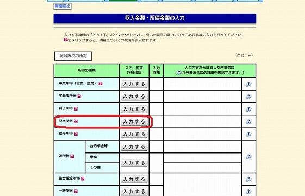Image resolution: width=305 pixels, height=196 pixels.
Task: Click 入力する for 総合譲渡所得
Action: (x=134, y=179)
